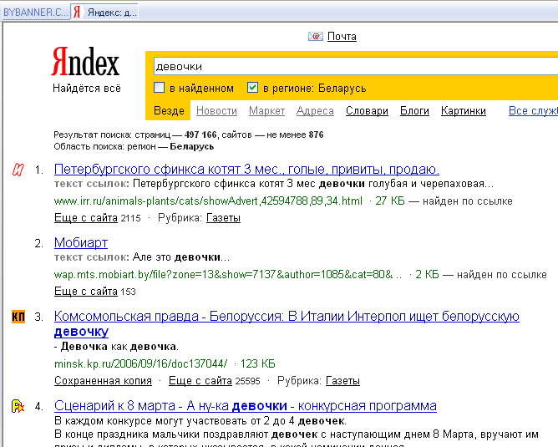Enable the 'в найденном' checkbox
The width and height of the screenshot is (558, 447).
coord(159,88)
